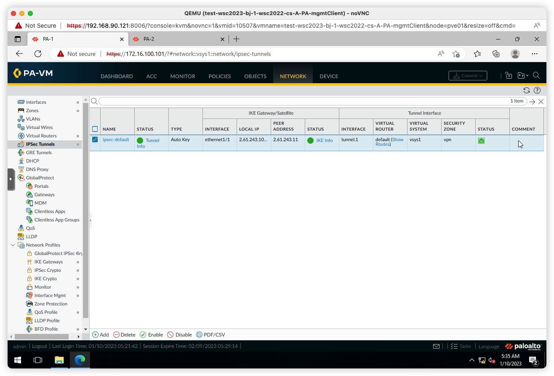Click the Add button
Screen dimensions: 554x376
[100, 335]
